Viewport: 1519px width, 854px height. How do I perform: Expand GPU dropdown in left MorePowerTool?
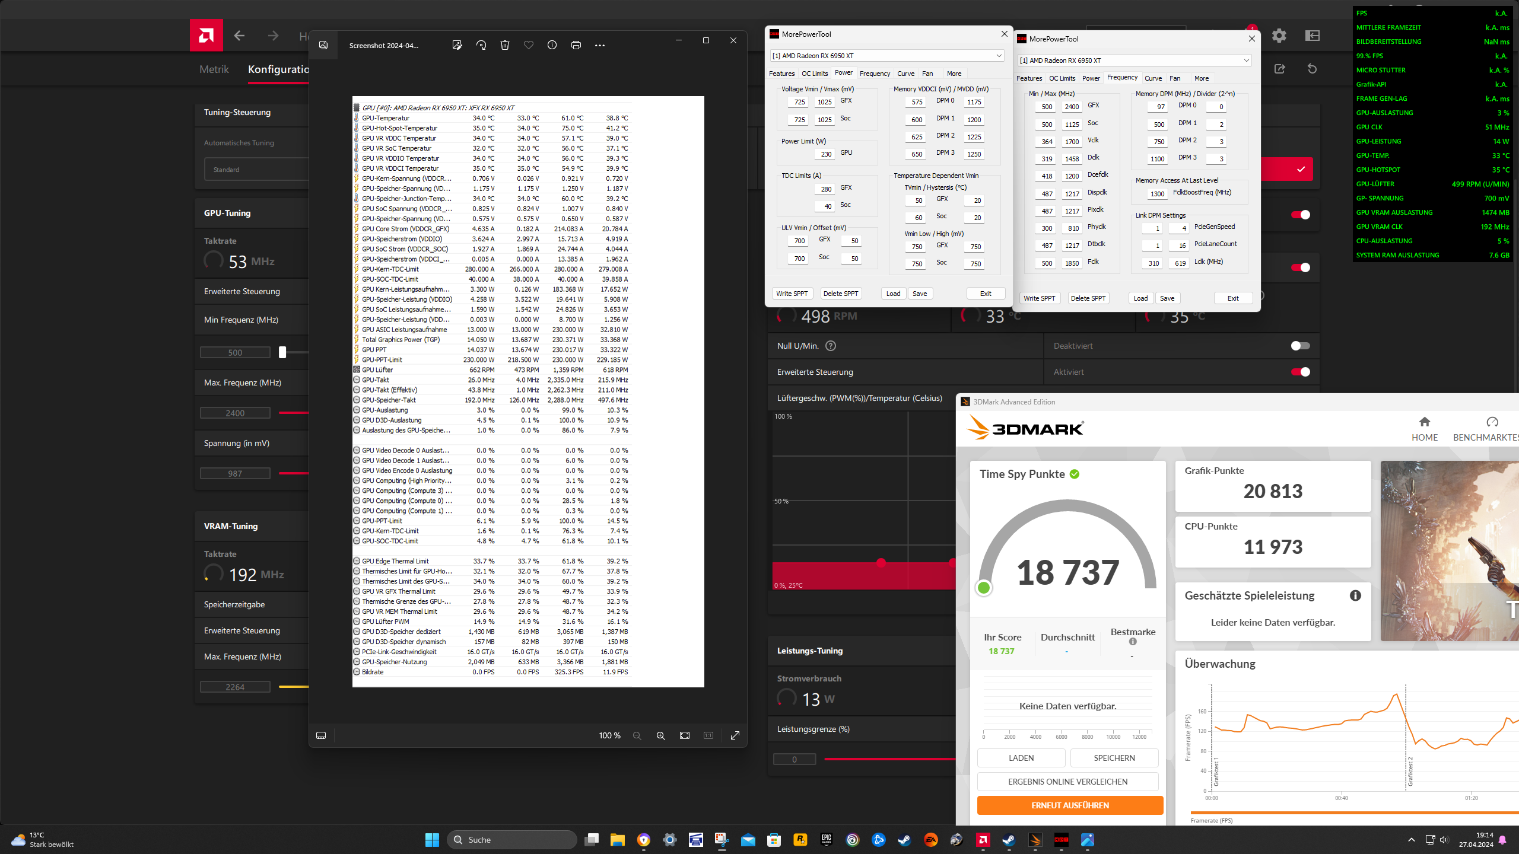(999, 56)
